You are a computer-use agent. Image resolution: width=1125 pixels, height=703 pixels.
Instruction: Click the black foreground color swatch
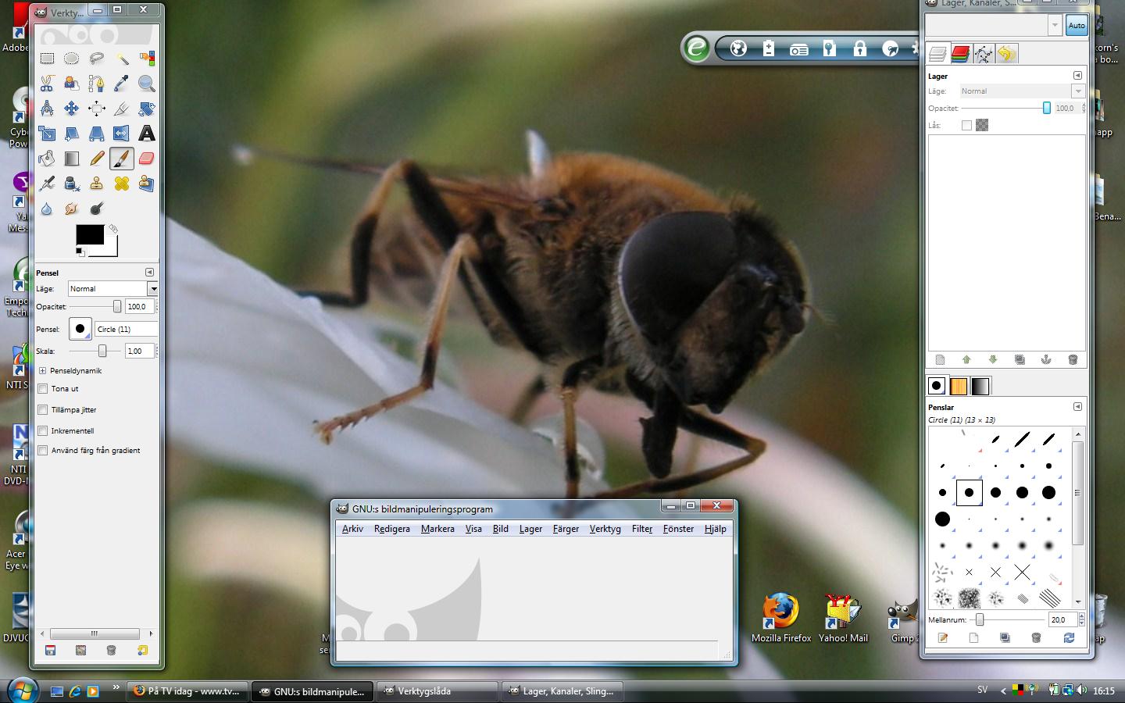[89, 234]
